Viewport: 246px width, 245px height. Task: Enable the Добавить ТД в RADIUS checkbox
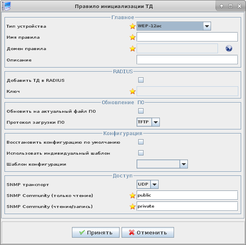coord(141,80)
